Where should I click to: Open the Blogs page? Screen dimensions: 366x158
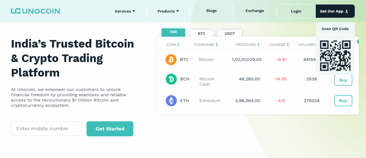coord(211,11)
